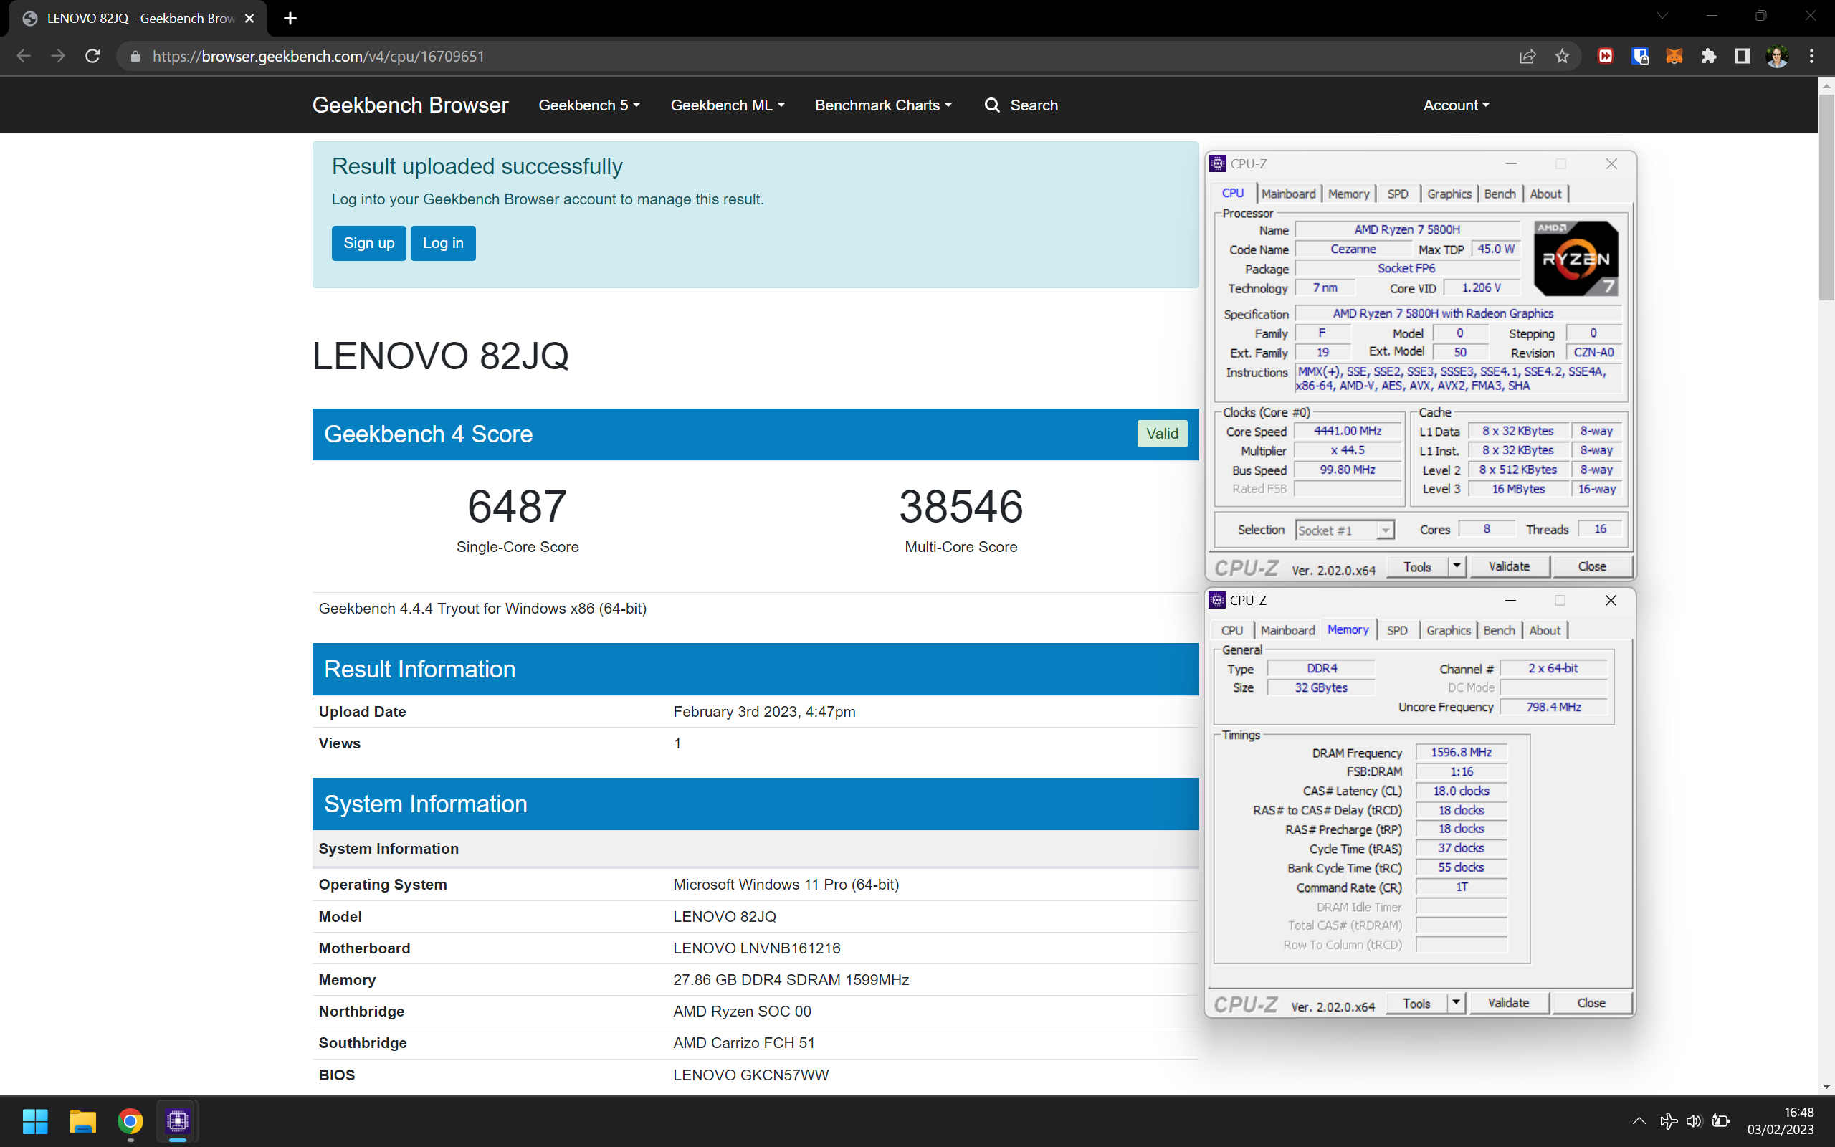1835x1147 pixels.
Task: Open SPD tab in upper CPU-Z window
Action: pyautogui.click(x=1398, y=194)
